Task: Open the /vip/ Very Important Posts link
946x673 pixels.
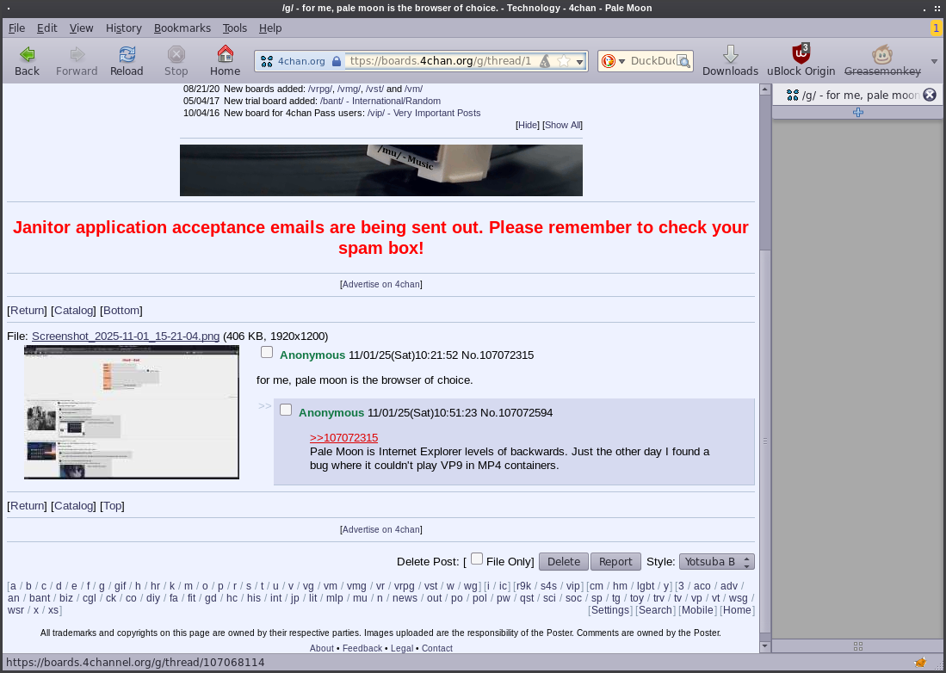Action: pos(424,113)
